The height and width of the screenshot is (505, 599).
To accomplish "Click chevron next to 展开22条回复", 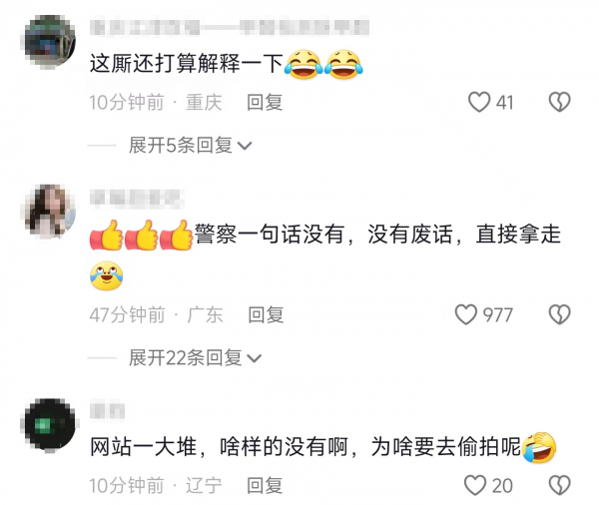I will 254,358.
